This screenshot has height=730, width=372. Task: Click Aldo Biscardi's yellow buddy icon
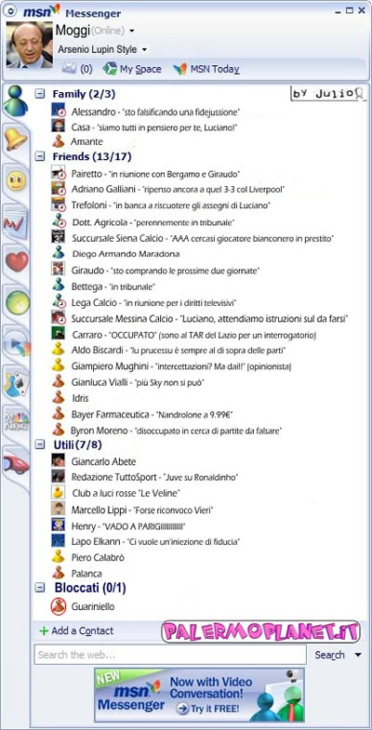pyautogui.click(x=59, y=349)
